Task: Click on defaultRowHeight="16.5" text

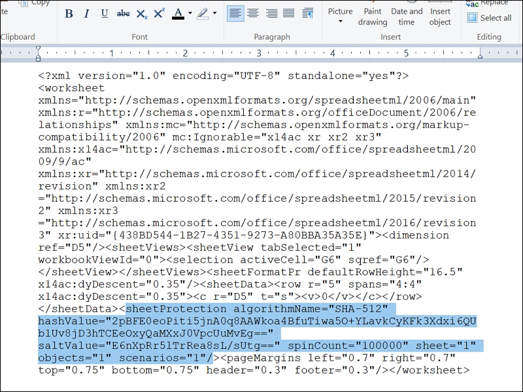Action: 385,272
